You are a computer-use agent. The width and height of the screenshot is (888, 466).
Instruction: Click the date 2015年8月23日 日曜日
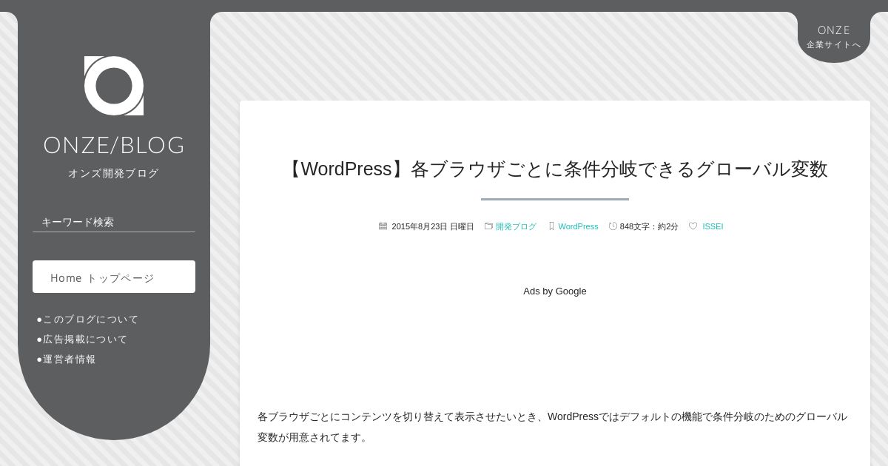(x=433, y=226)
